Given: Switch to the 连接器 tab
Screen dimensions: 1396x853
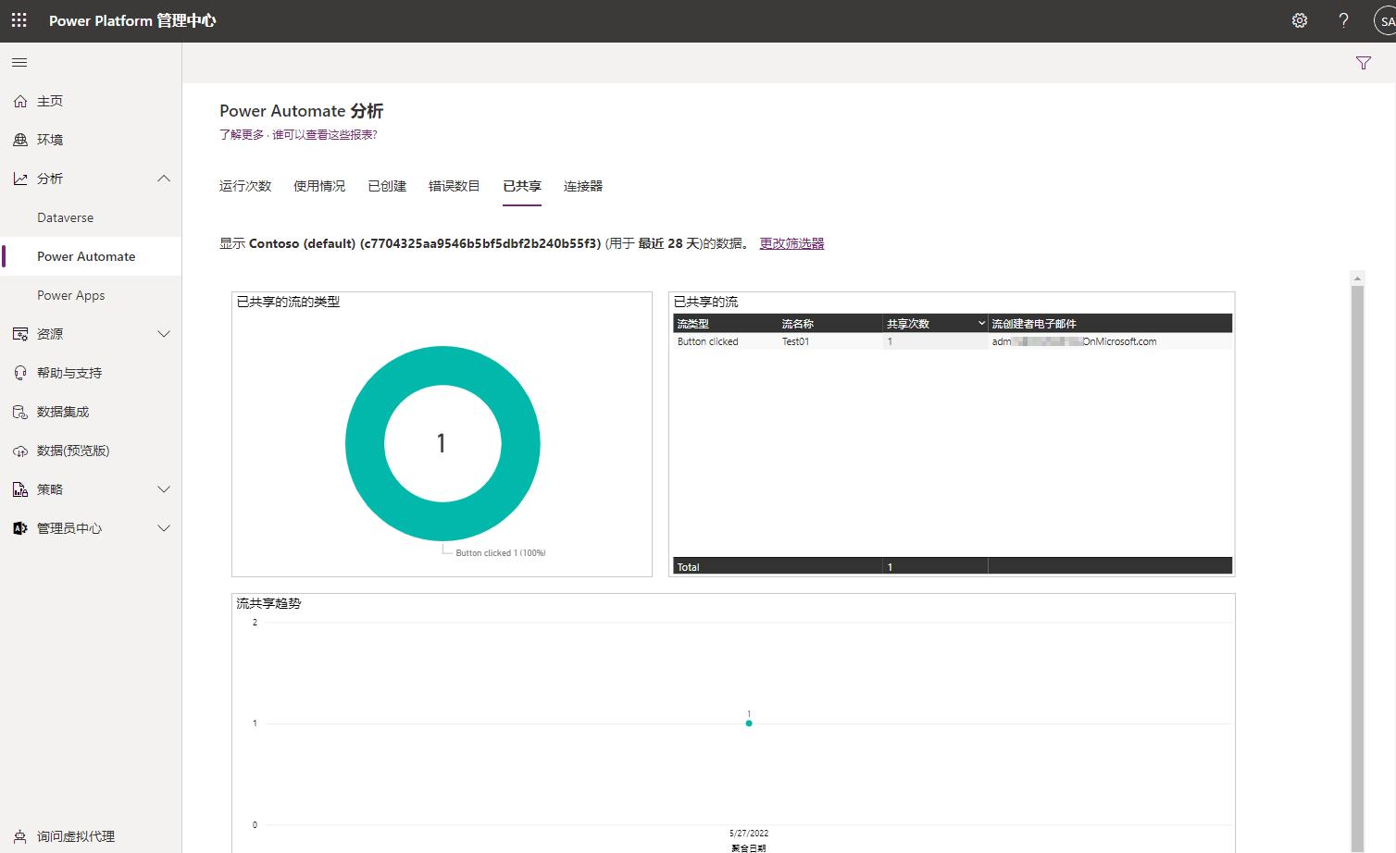Looking at the screenshot, I should tap(583, 186).
